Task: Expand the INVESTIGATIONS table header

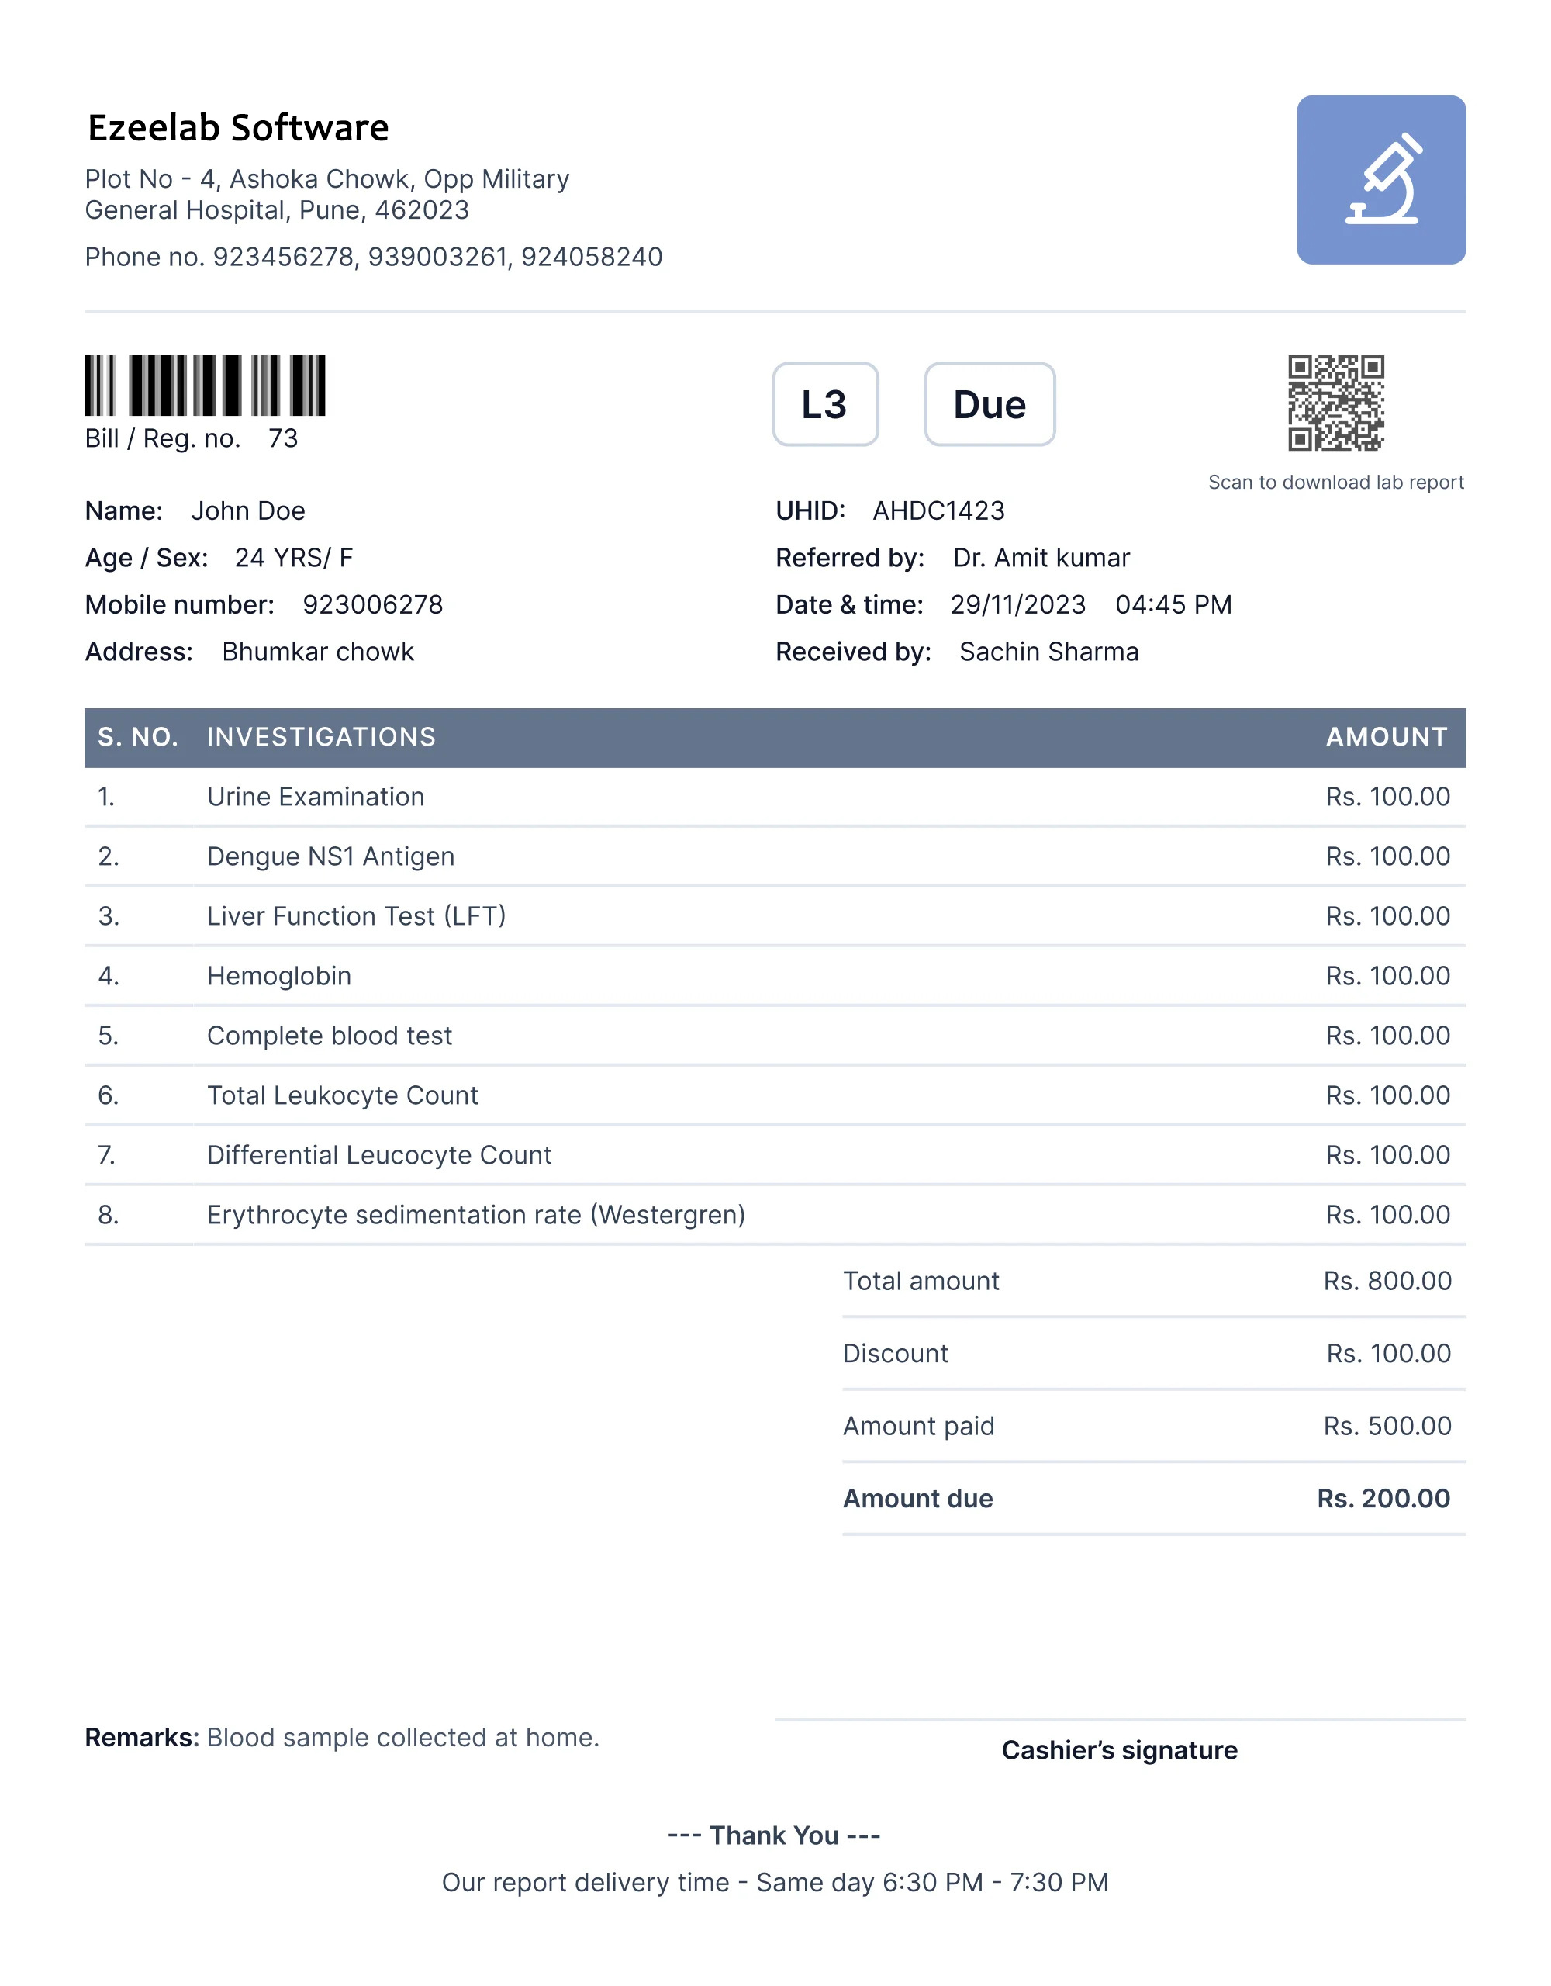Action: click(321, 736)
